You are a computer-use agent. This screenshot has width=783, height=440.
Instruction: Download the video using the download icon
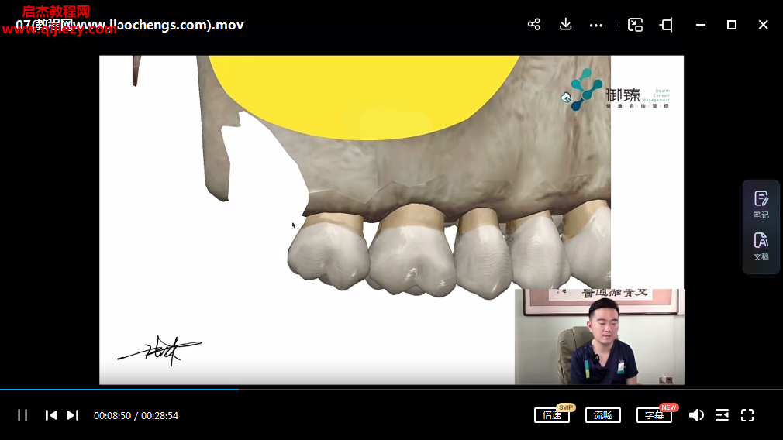click(565, 25)
